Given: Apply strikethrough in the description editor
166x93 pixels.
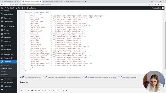Looking at the screenshot, I should tap(36, 90).
